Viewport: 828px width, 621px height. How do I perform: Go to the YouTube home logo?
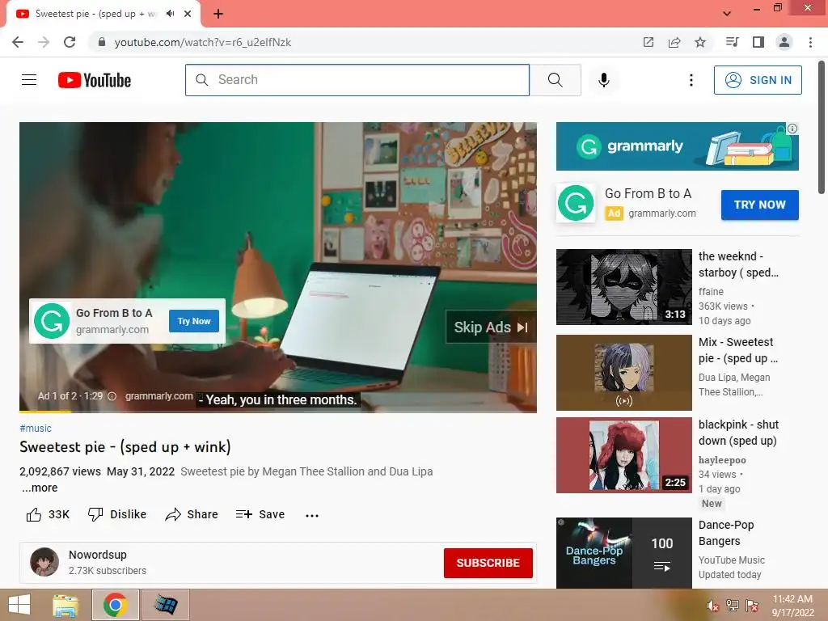95,80
